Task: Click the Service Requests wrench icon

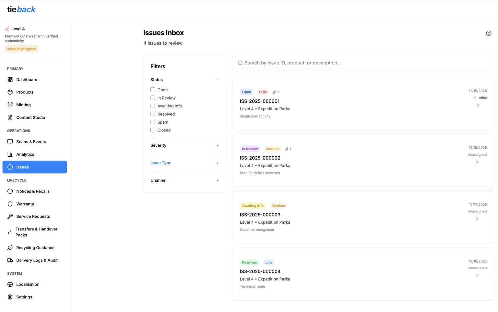Action: [10, 217]
